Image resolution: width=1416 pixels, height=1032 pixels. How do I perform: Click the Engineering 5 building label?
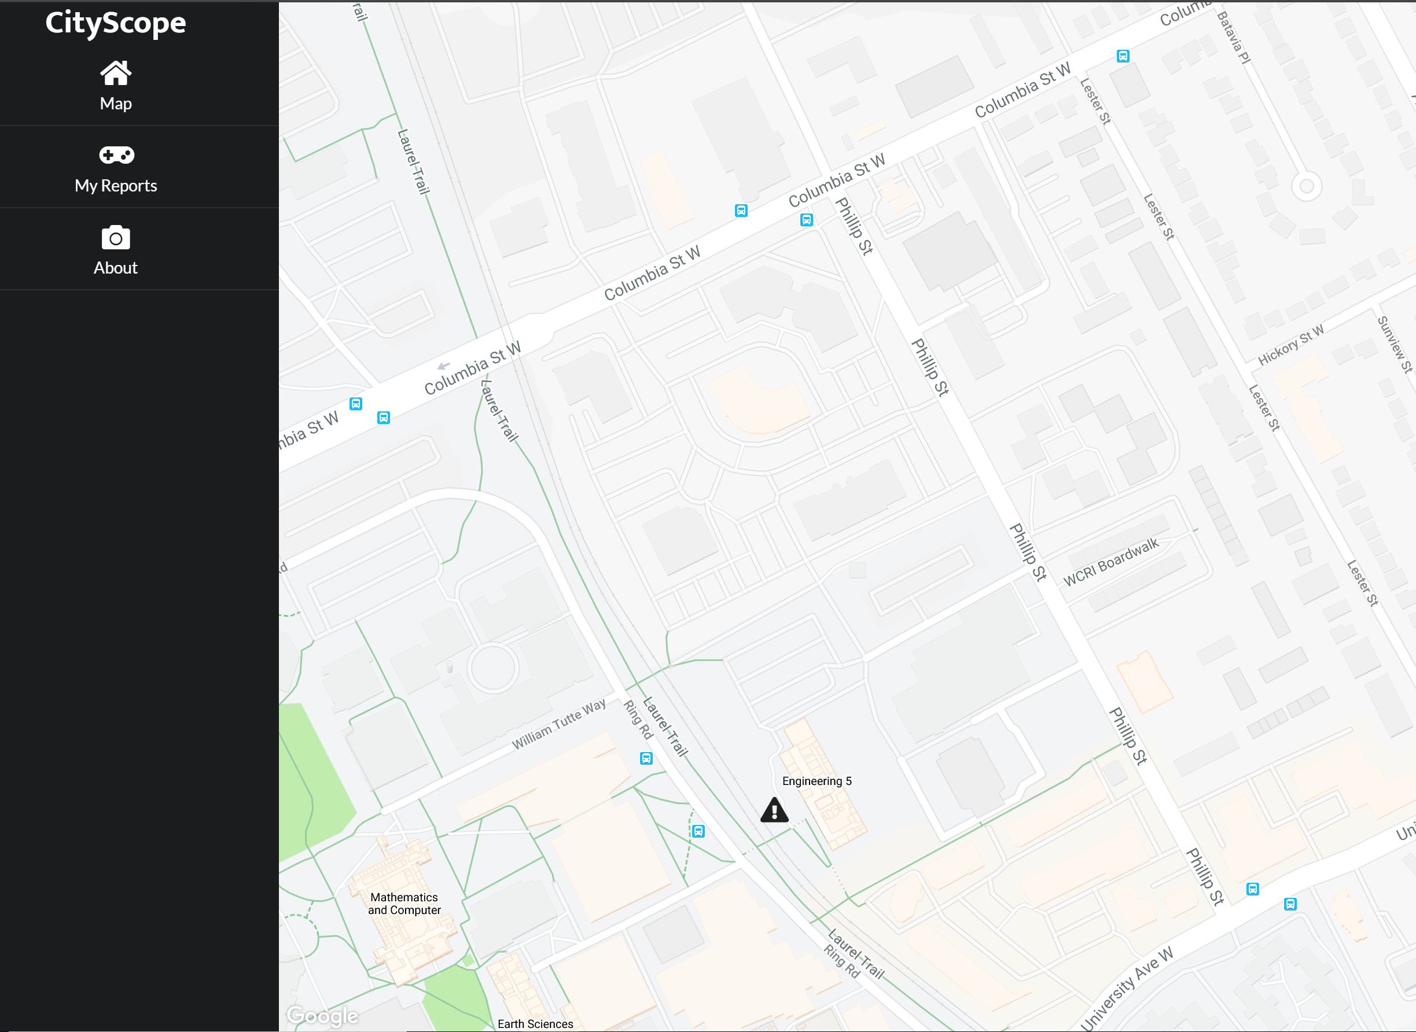click(817, 781)
